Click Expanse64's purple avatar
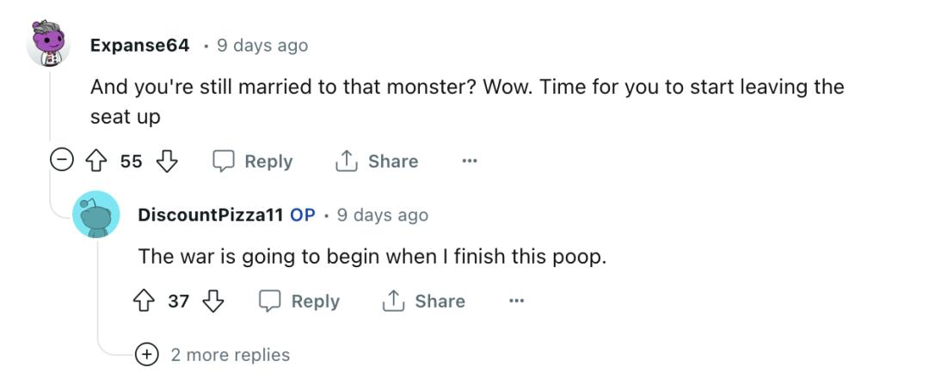The image size is (929, 384). pos(48,43)
